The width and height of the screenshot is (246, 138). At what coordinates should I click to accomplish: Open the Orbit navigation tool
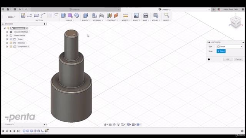click(x=105, y=125)
